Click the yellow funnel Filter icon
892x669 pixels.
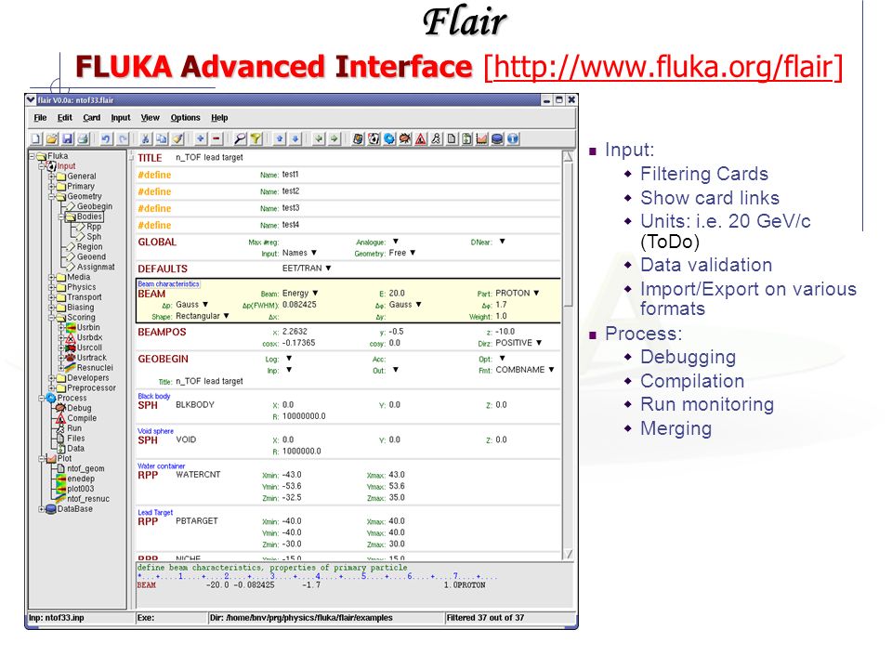256,138
